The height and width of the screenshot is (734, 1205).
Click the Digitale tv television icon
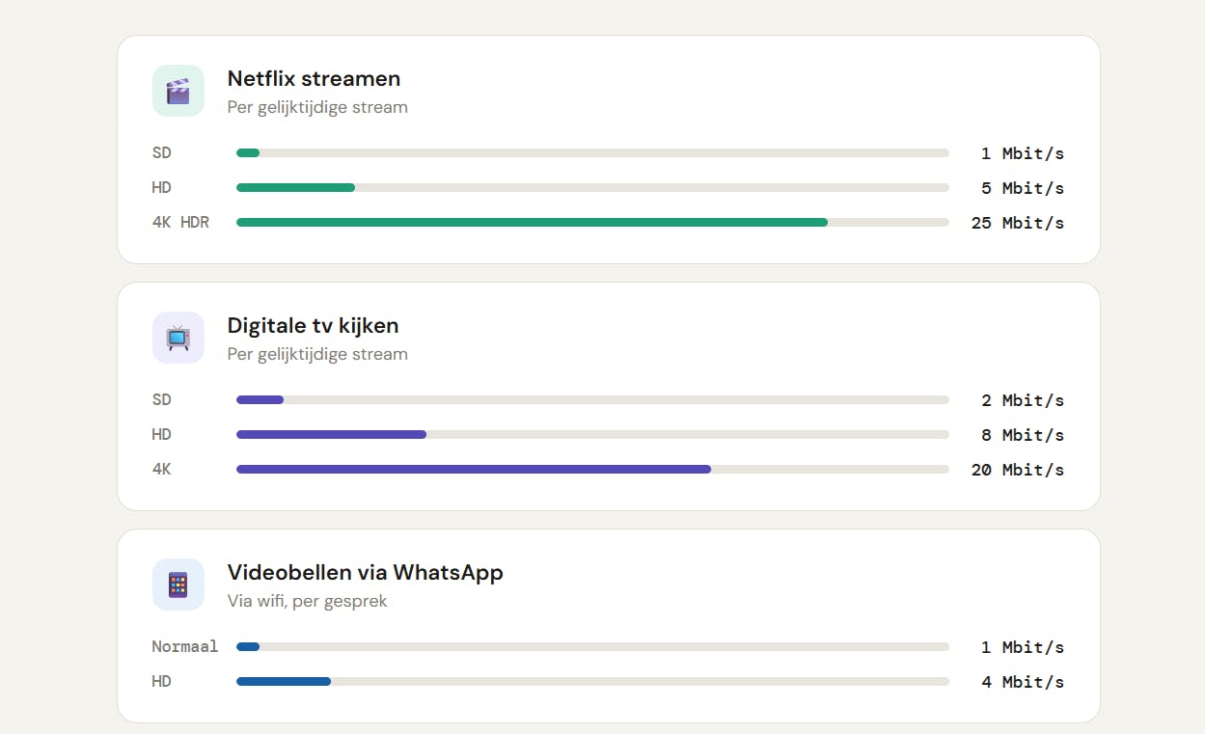pos(178,338)
